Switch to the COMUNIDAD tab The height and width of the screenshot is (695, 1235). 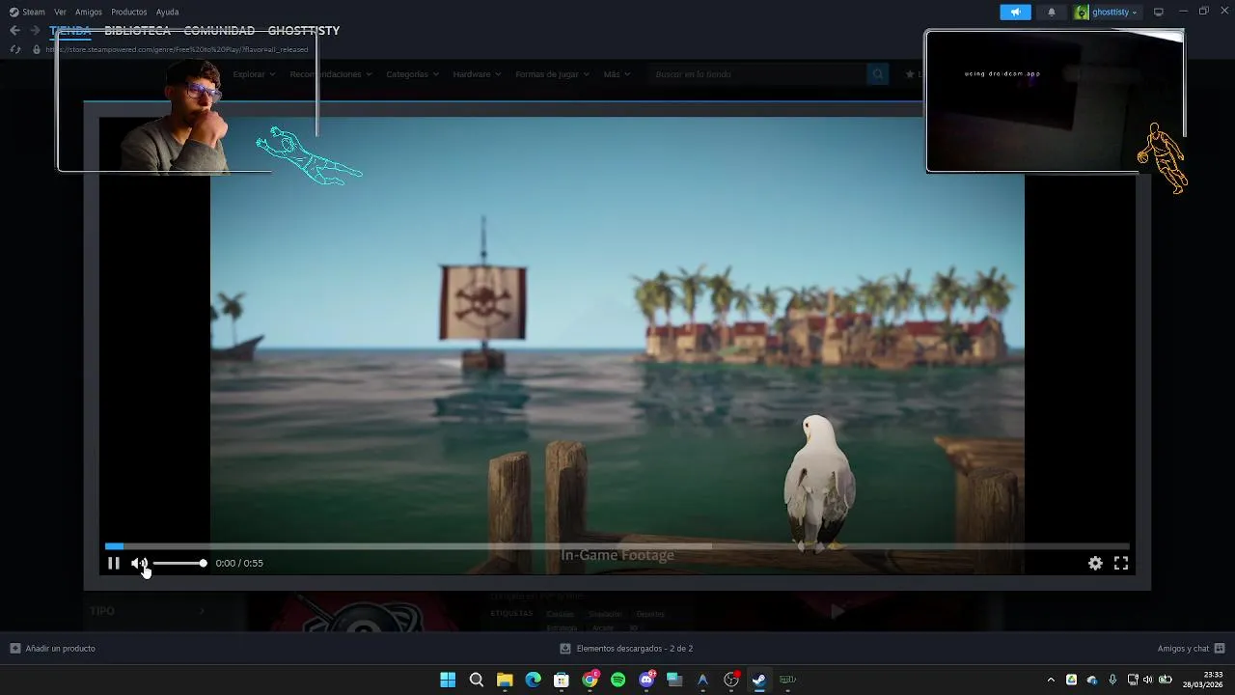(219, 31)
